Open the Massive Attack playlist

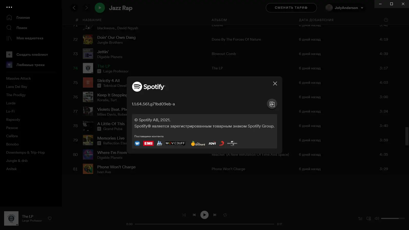18,78
